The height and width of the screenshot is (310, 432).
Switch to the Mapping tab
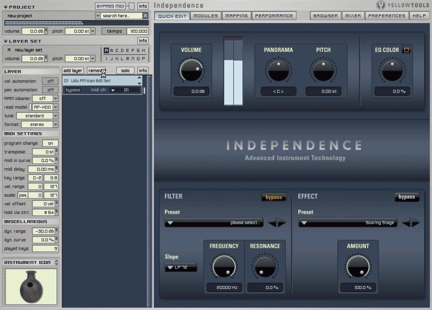pos(236,16)
